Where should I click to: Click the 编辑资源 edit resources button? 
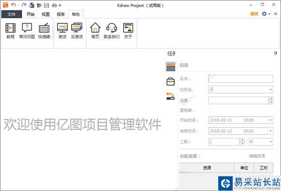click(257, 156)
